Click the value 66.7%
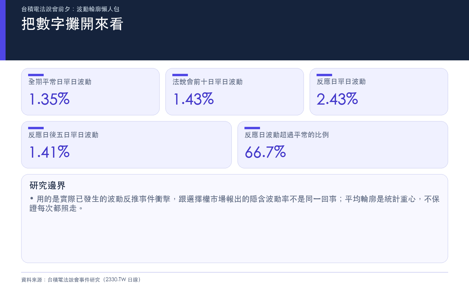Image resolution: width=469 pixels, height=293 pixels. coord(265,152)
